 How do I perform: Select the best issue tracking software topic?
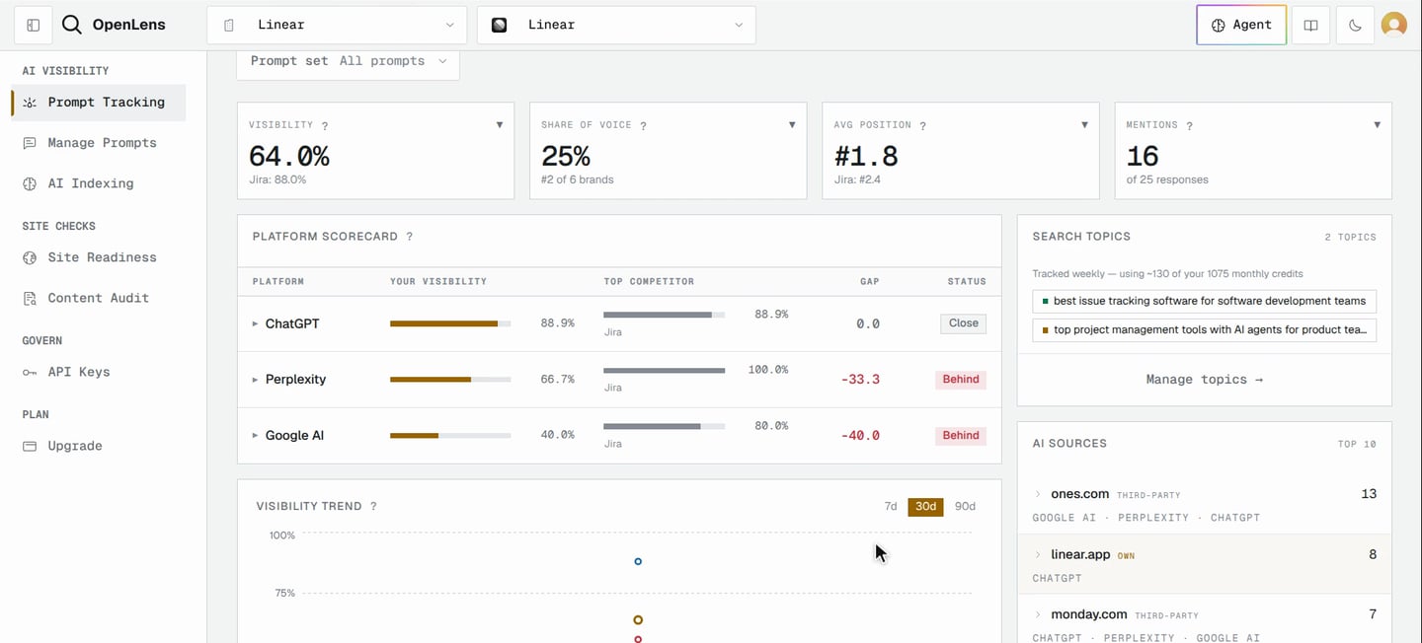[x=1204, y=301]
